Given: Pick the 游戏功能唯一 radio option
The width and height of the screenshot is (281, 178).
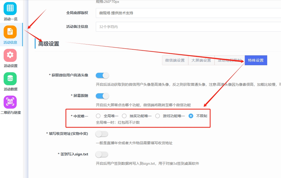Looking at the screenshot, I should point(158,116).
